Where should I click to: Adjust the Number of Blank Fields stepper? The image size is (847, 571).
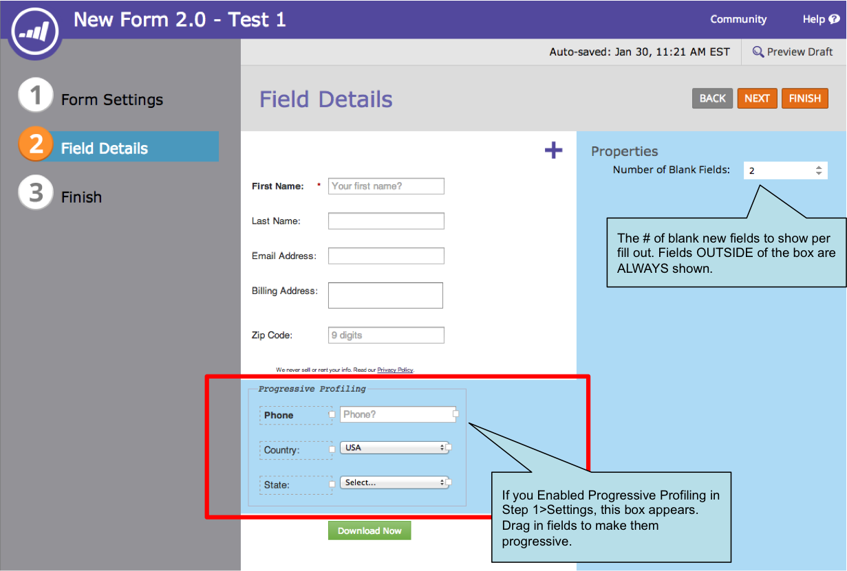[x=818, y=170]
